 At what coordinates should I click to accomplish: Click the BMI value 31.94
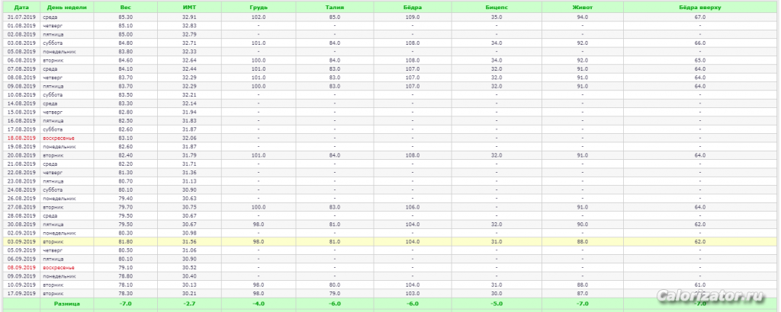pos(189,113)
